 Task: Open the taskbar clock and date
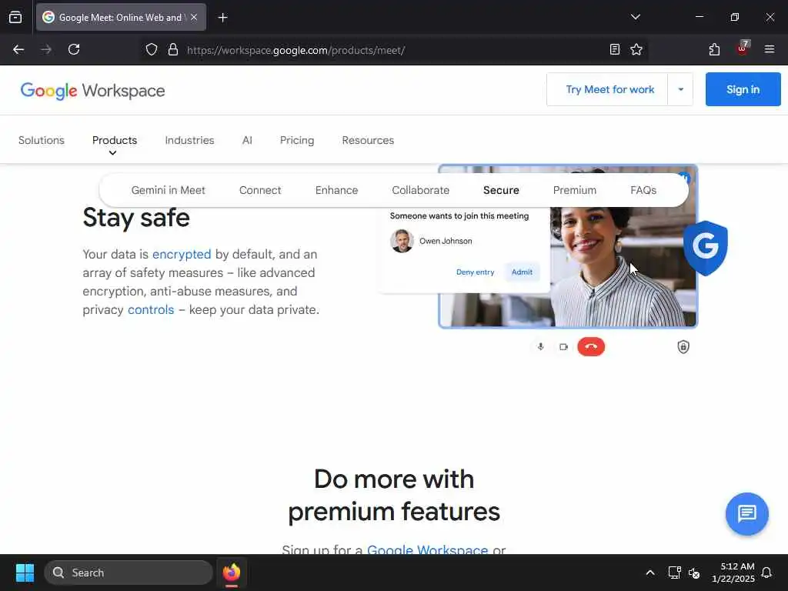733,573
